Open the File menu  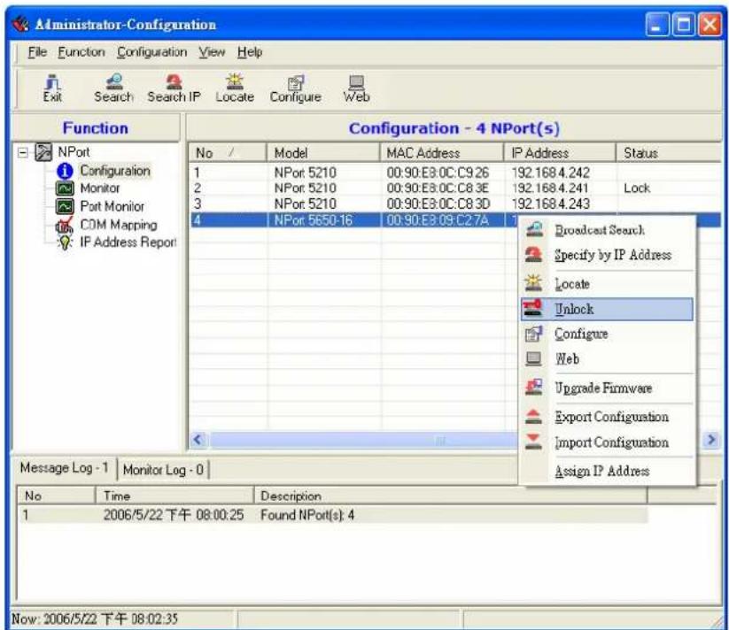click(37, 52)
